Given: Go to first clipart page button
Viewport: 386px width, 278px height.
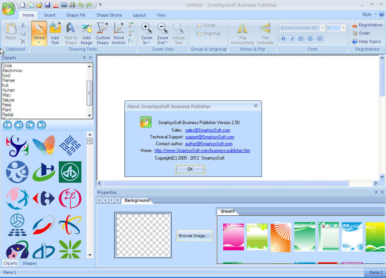Looking at the screenshot, I should click(x=8, y=125).
